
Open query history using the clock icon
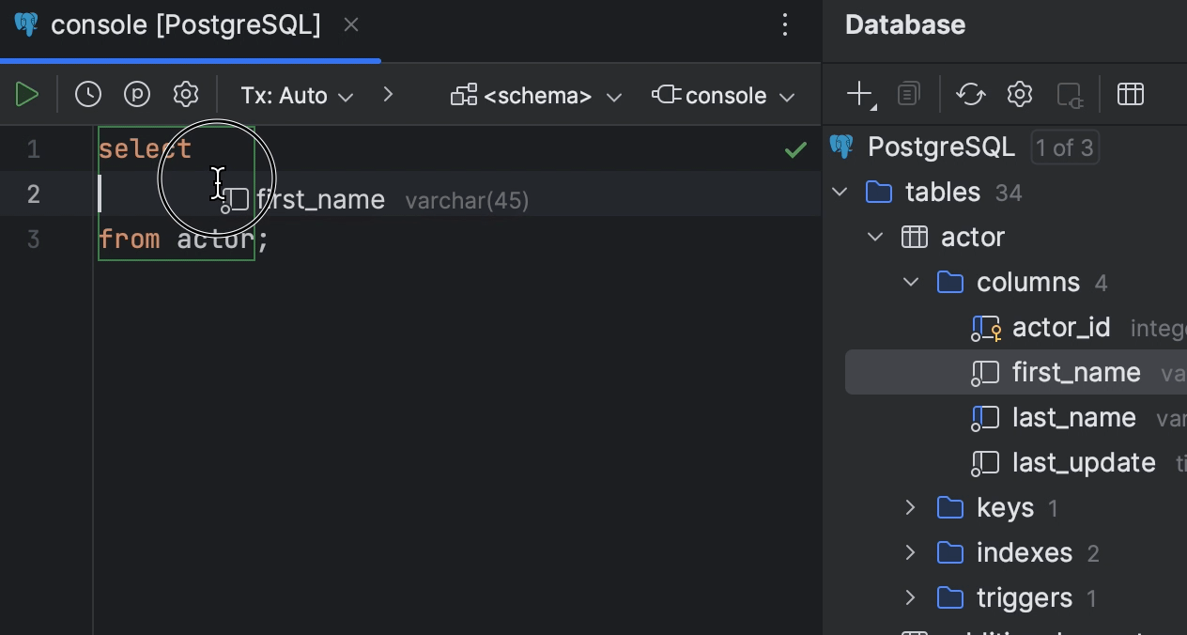coord(87,94)
